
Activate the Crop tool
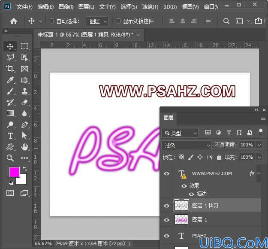coord(10,69)
